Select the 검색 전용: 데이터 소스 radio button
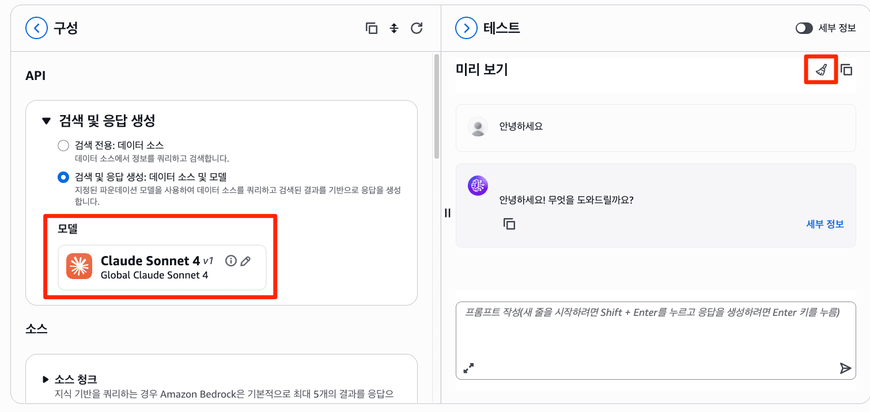 (63, 146)
